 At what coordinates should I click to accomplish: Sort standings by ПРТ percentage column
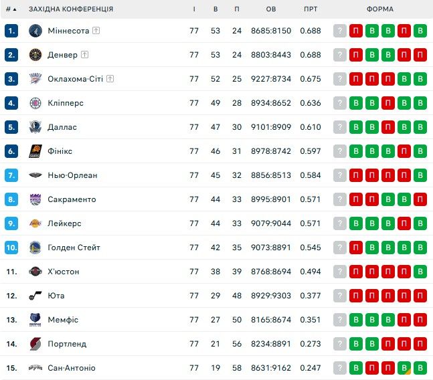pos(311,9)
